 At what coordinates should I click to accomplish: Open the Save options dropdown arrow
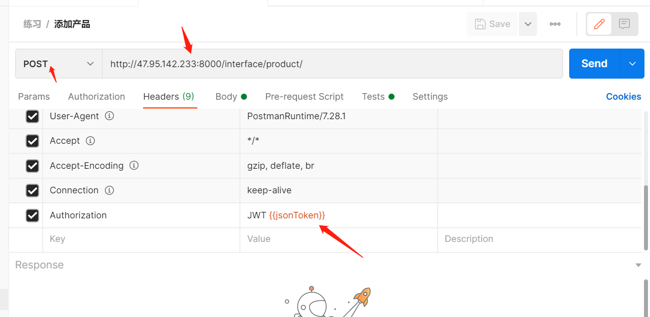click(528, 24)
